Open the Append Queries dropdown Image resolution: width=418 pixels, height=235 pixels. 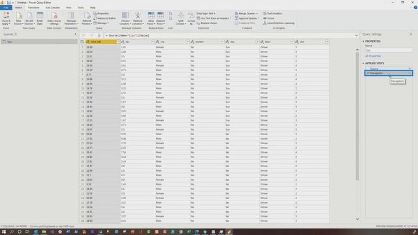(247, 18)
